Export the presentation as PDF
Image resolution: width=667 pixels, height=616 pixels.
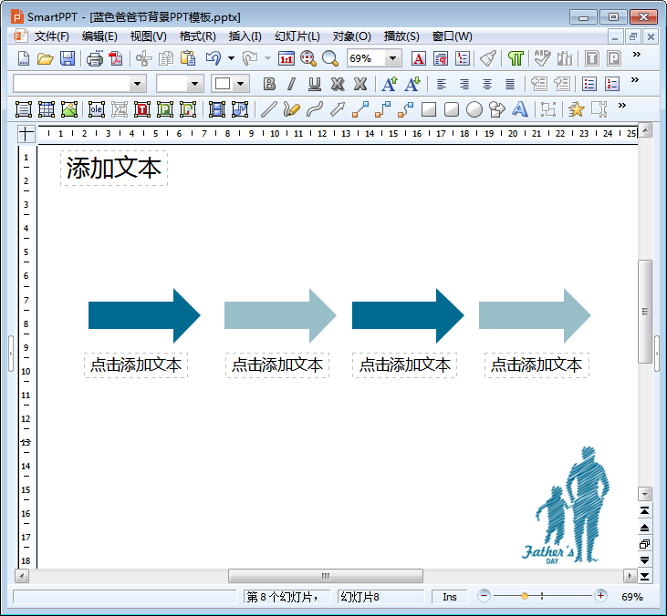point(115,58)
